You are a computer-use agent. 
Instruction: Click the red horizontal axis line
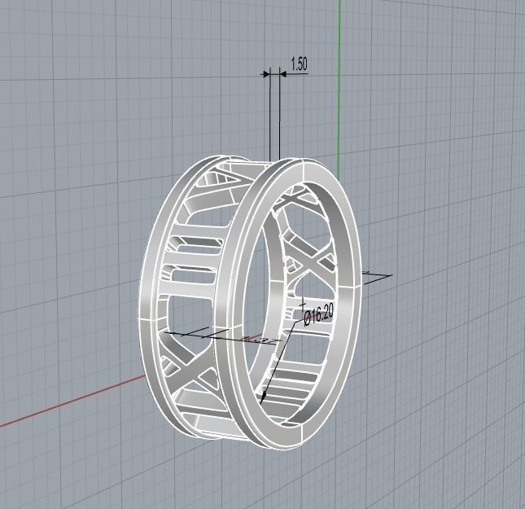click(72, 401)
